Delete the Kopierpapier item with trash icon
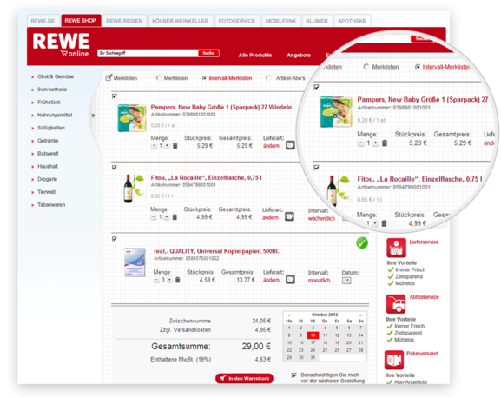Viewport: 501px width, 398px height. [x=178, y=280]
